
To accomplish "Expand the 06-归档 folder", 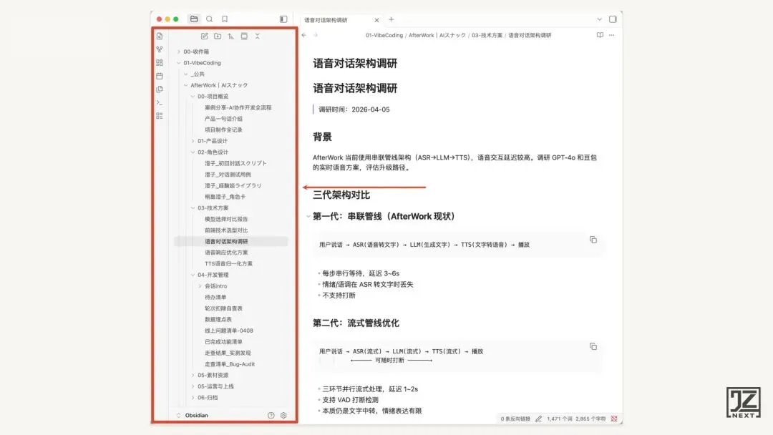I will tap(193, 398).
